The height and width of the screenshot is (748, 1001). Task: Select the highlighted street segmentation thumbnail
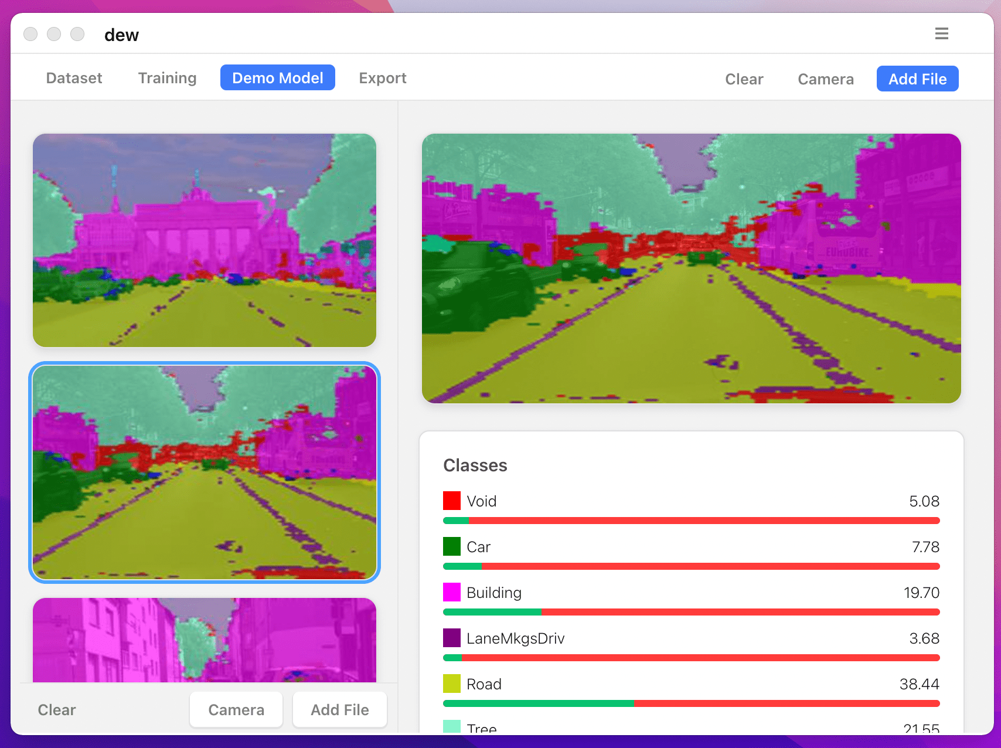(205, 472)
